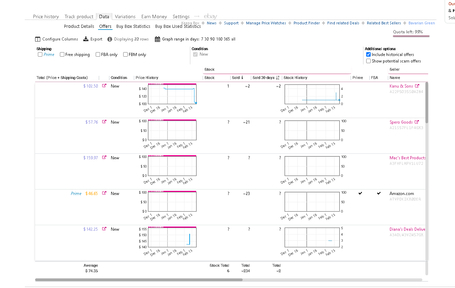Open external link icon beside Kanu & Sons
455x288 pixels.
pos(417,86)
